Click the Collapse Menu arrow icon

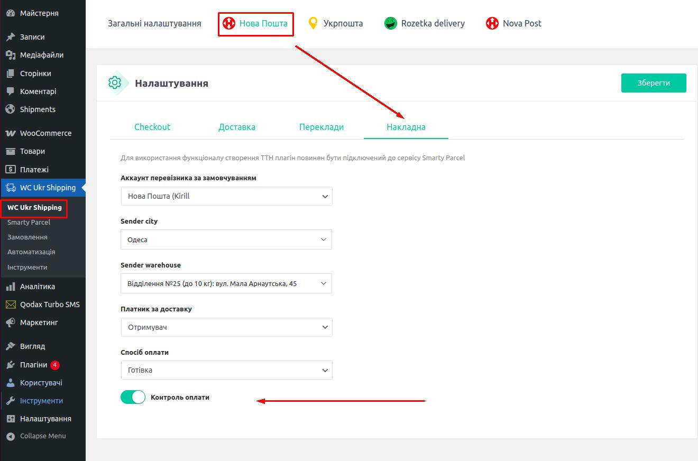point(10,436)
